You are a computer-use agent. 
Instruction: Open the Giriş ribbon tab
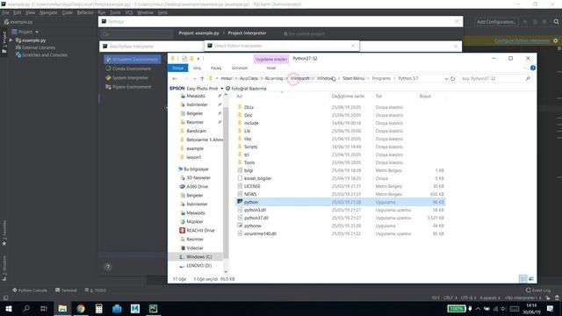(197, 68)
